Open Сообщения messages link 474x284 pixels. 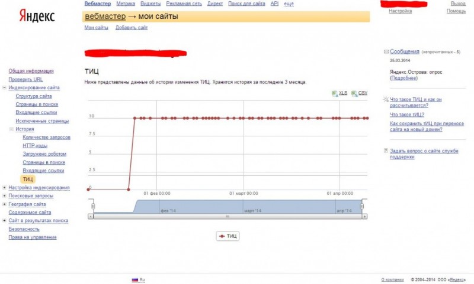tap(405, 51)
